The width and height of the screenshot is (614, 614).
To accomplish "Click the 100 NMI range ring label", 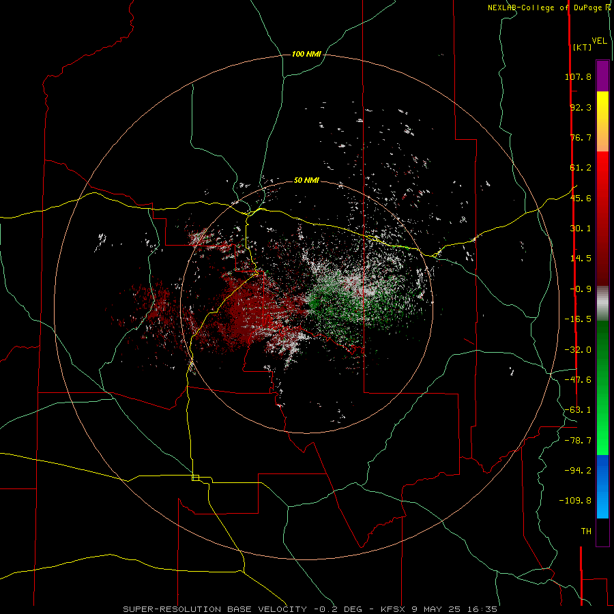I will (306, 54).
